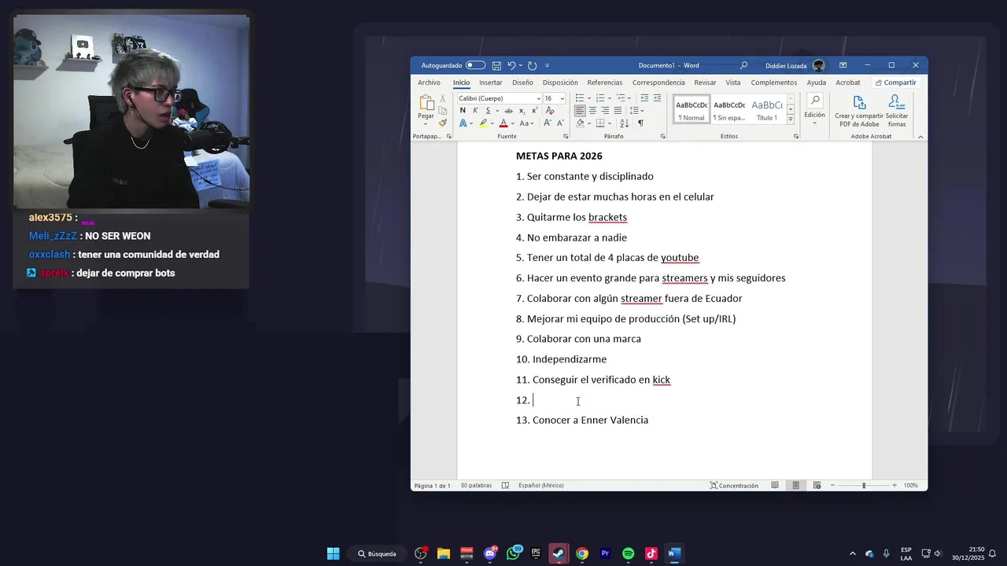1007x566 pixels.
Task: Open the font color dropdown arrow
Action: [x=512, y=123]
